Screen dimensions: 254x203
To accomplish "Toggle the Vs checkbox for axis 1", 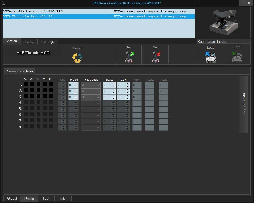I will click(x=32, y=84).
